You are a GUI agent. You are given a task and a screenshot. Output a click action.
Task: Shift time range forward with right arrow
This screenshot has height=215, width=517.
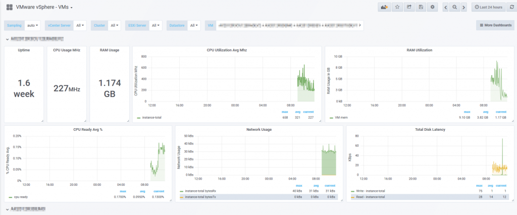pos(464,7)
